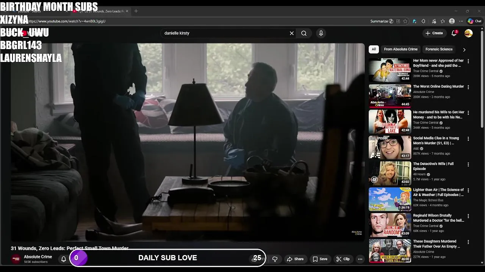Click the Save button
485x272 pixels.
coord(320,259)
